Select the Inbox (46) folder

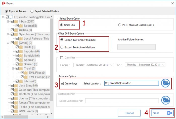pos(30,81)
